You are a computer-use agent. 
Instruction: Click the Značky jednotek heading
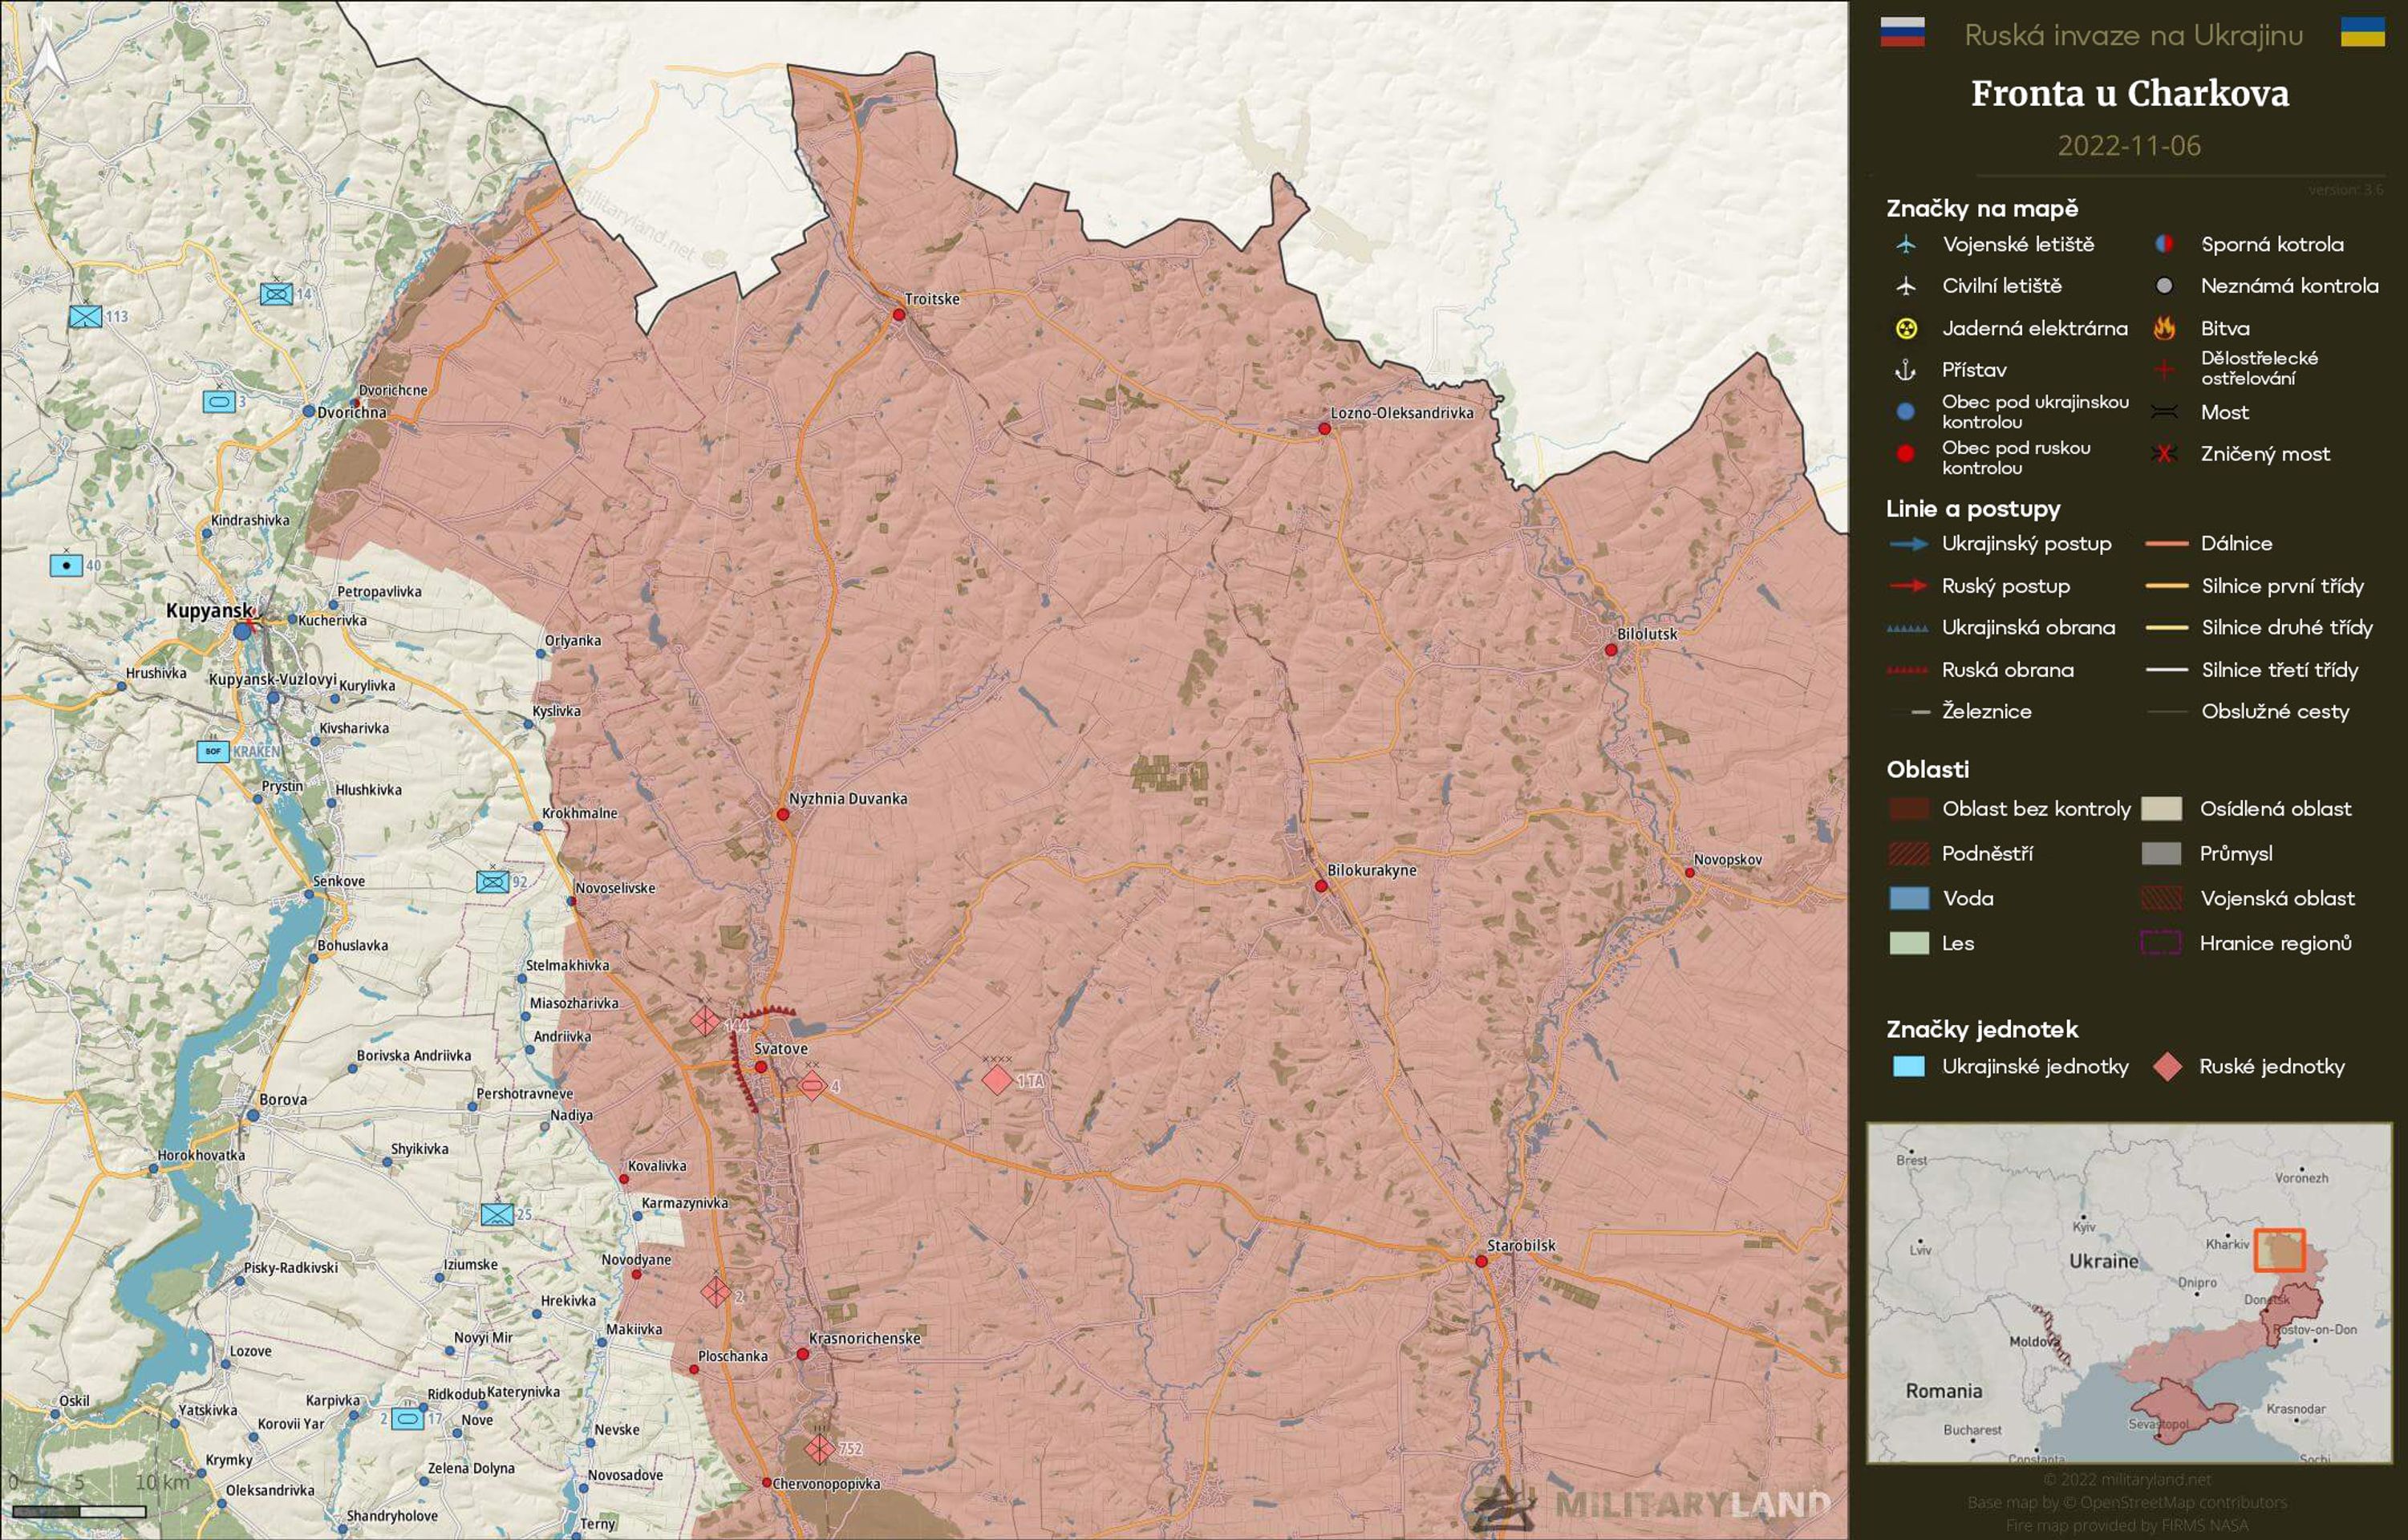tap(1982, 1029)
